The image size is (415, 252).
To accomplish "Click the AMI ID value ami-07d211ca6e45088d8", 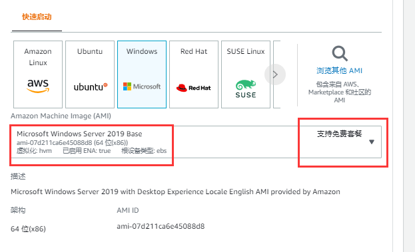I will pyautogui.click(x=161, y=226).
